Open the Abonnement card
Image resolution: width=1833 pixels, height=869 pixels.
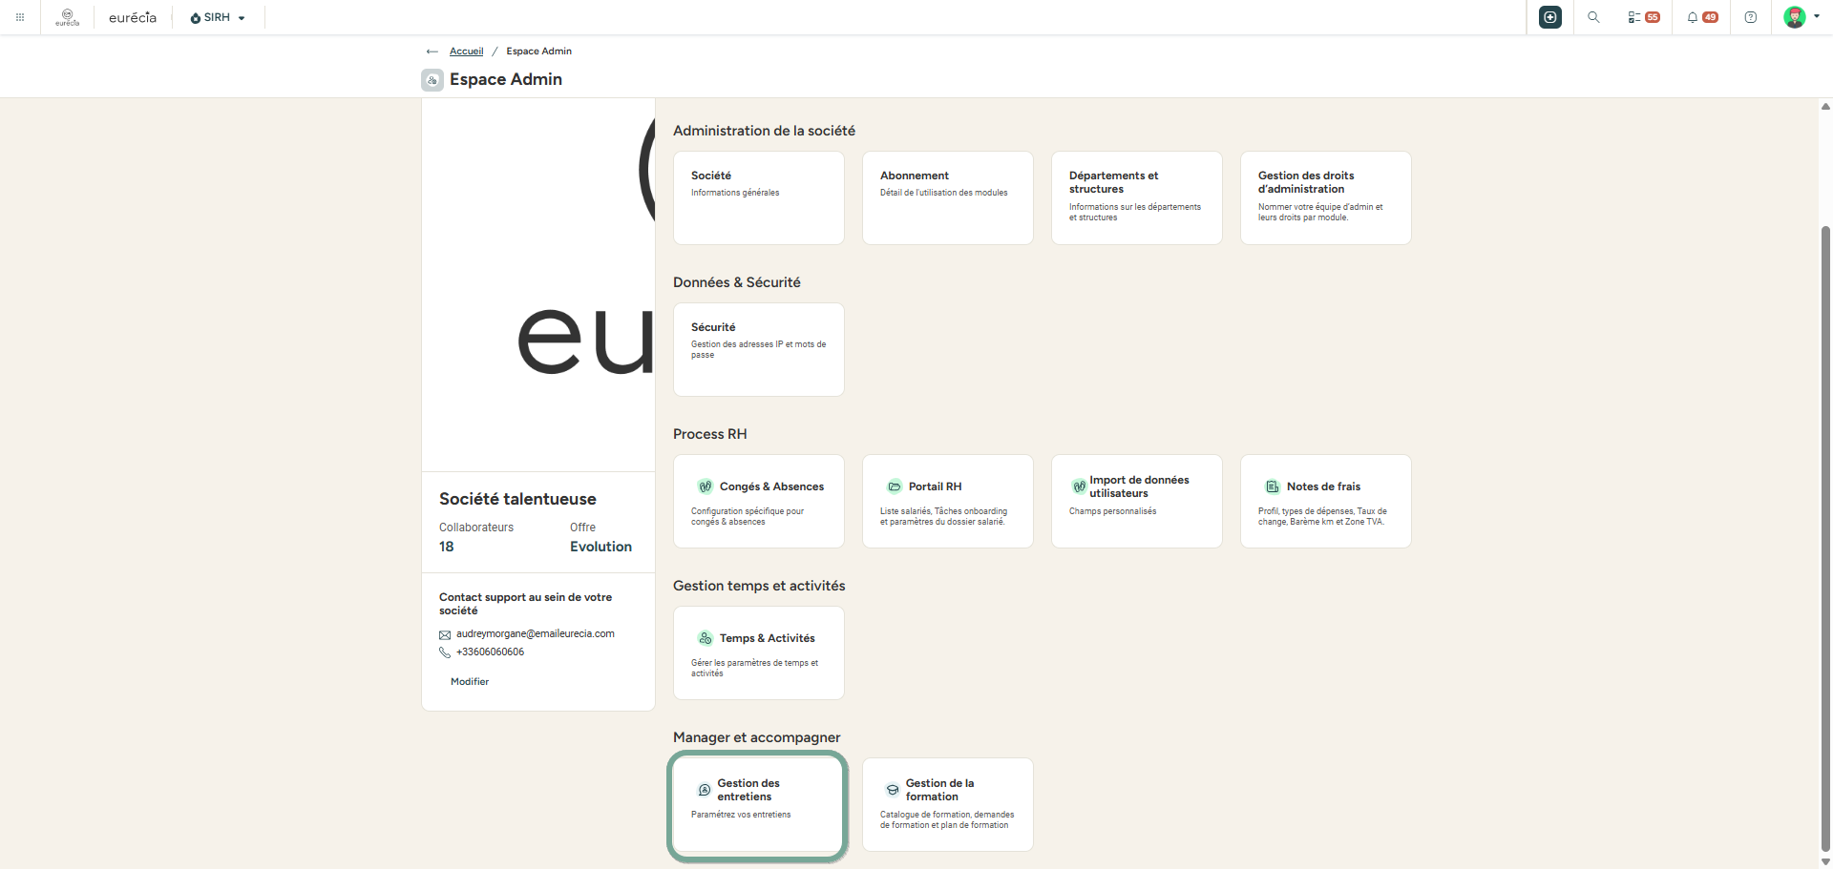(x=948, y=197)
